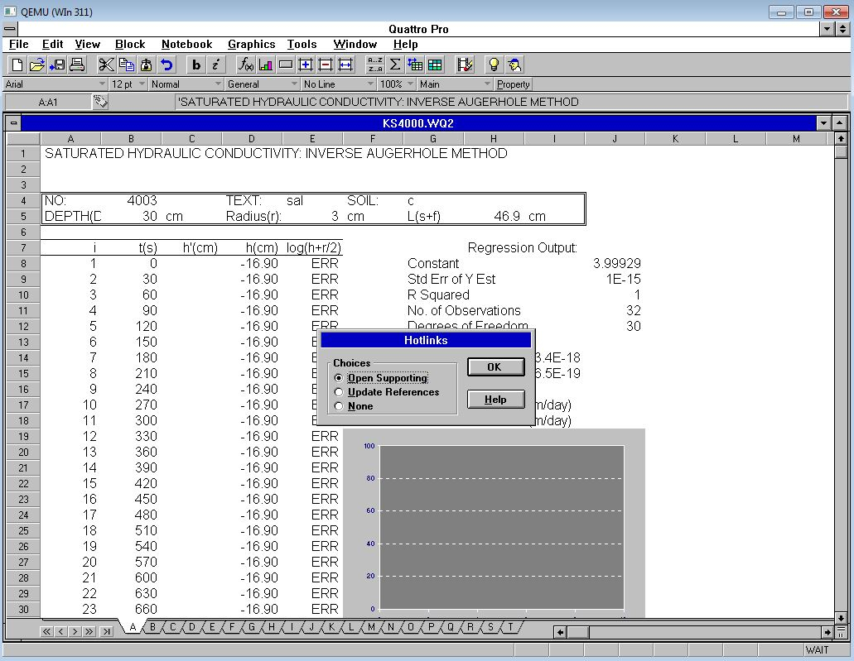
Task: Click the Help button in Hotlinks
Action: point(495,400)
